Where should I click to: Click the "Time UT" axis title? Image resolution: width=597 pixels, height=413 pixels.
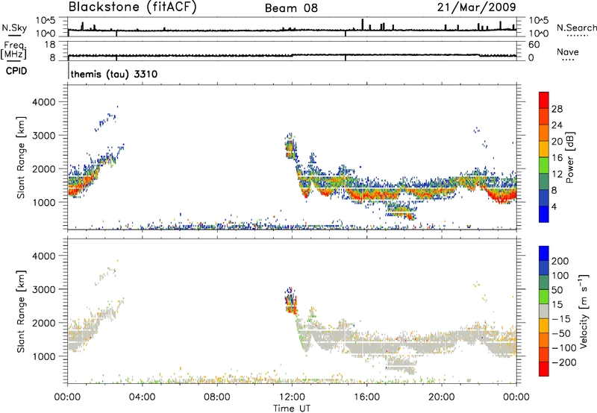(x=292, y=409)
